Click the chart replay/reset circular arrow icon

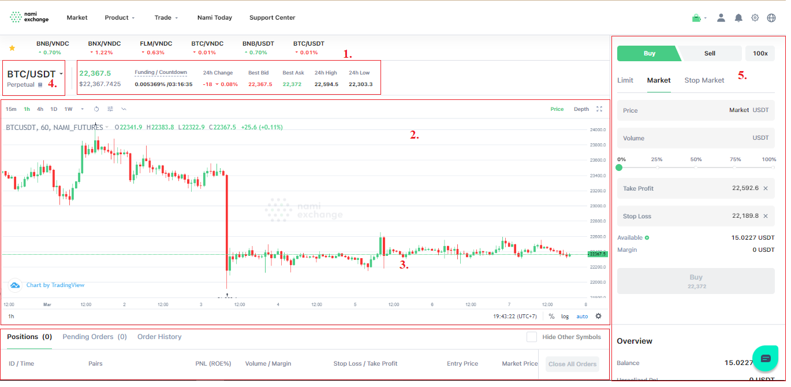(96, 109)
